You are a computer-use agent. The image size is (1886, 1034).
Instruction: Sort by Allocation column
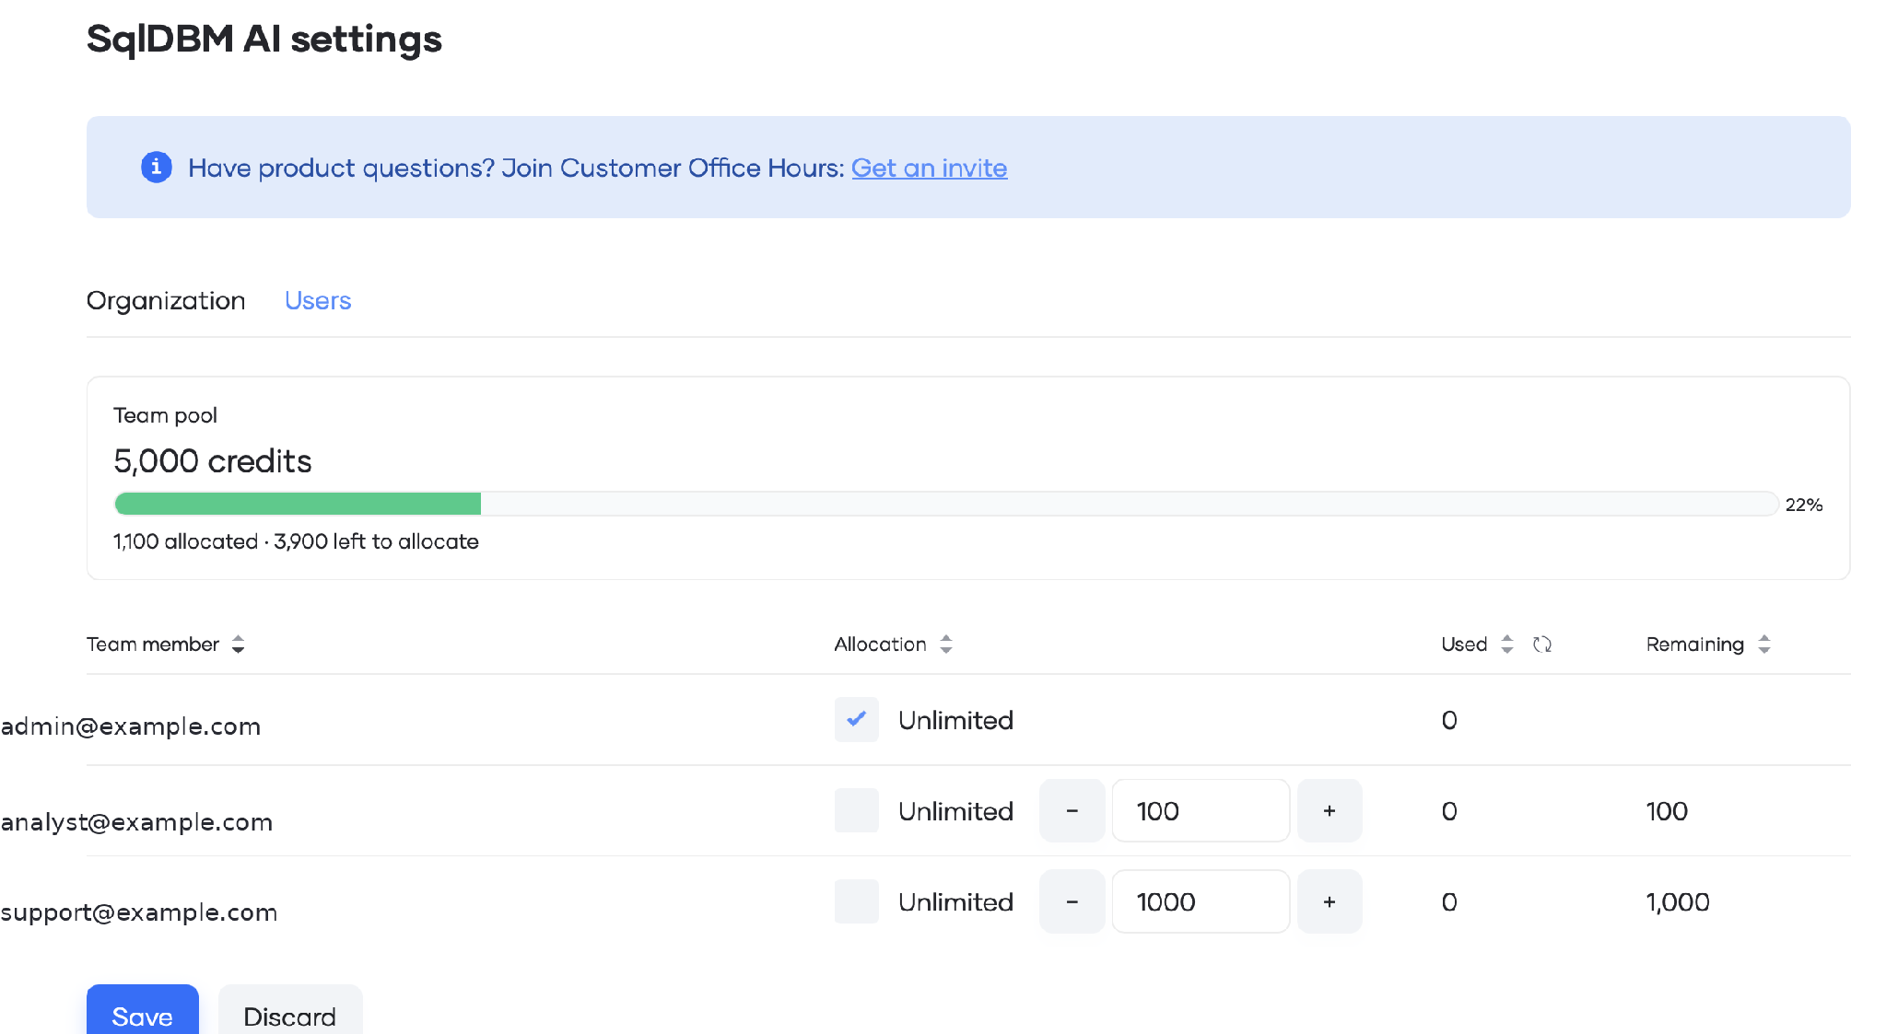pyautogui.click(x=946, y=645)
